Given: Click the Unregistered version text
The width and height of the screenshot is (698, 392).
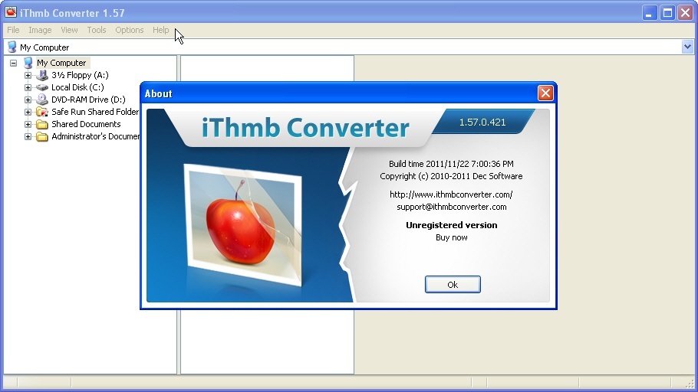Looking at the screenshot, I should 451,225.
